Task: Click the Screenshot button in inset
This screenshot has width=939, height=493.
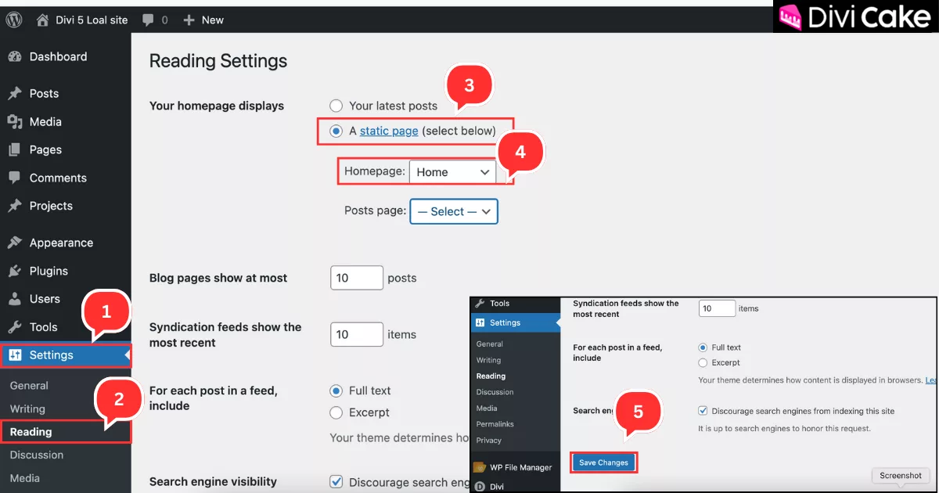Action: pos(901,475)
